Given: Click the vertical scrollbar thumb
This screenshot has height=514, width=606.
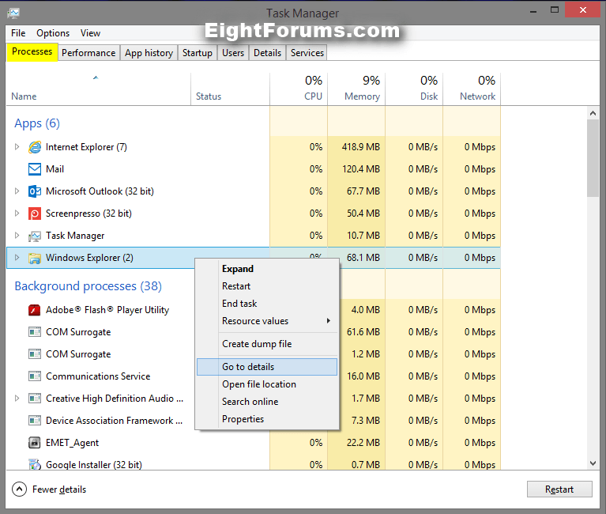Looking at the screenshot, I should pyautogui.click(x=593, y=158).
